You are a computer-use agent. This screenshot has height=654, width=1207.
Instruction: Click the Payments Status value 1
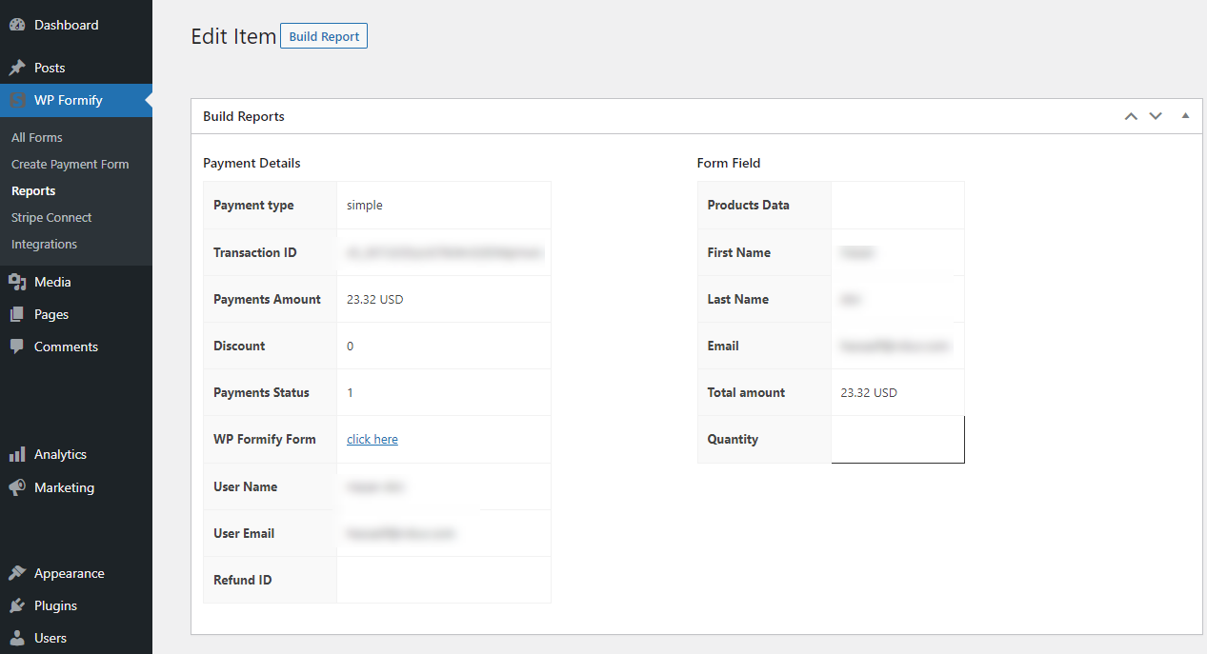pos(350,392)
